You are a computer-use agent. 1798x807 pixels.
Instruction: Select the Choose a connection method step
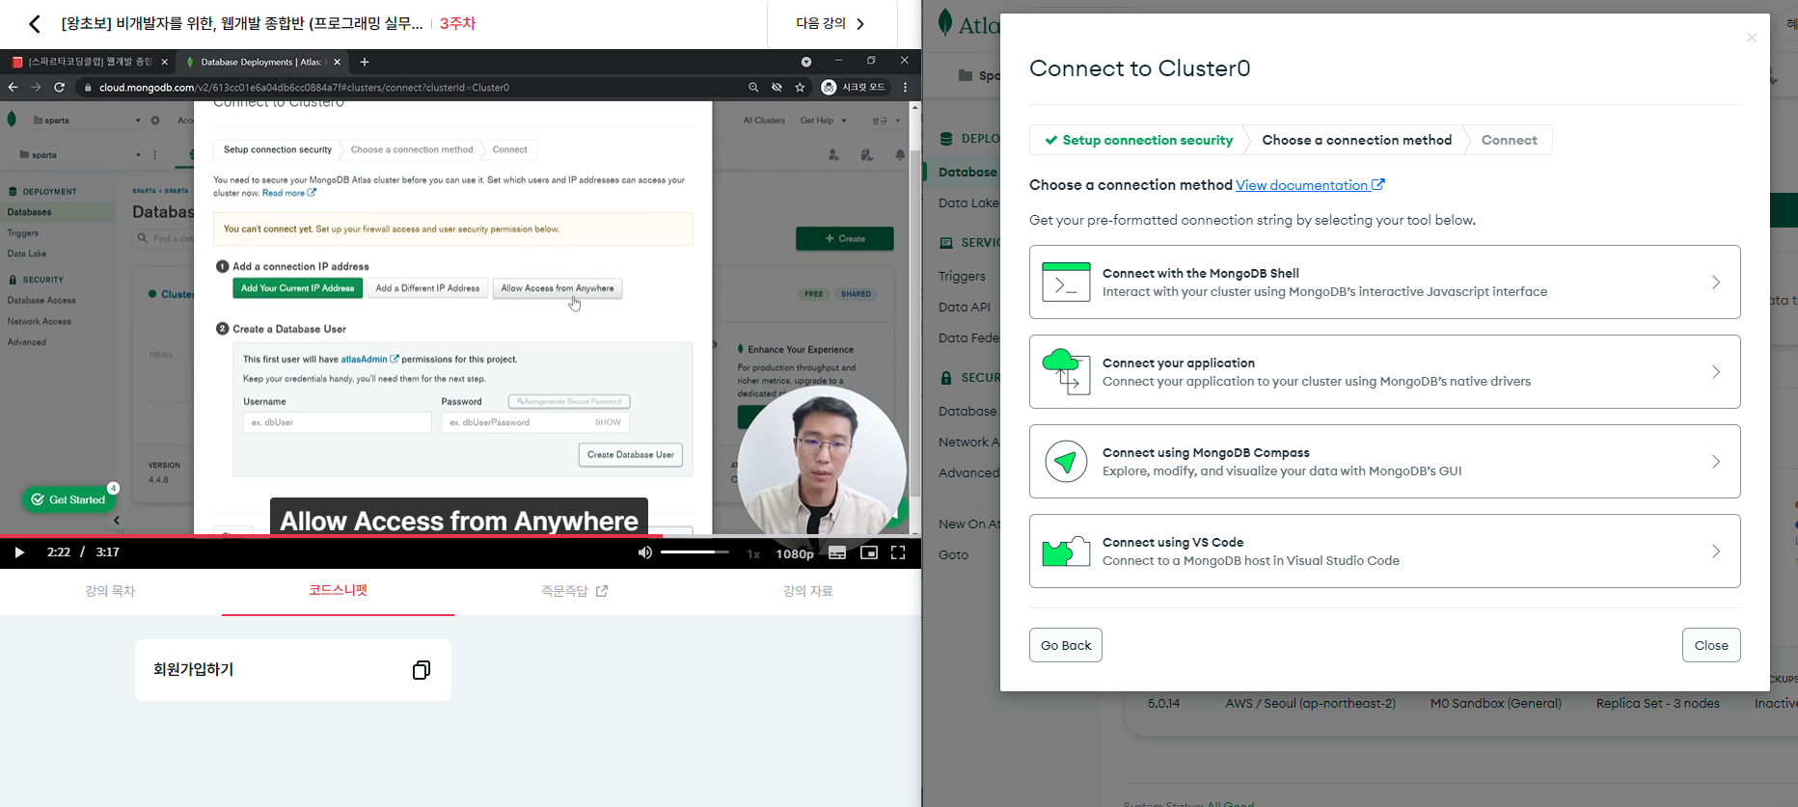point(1357,140)
